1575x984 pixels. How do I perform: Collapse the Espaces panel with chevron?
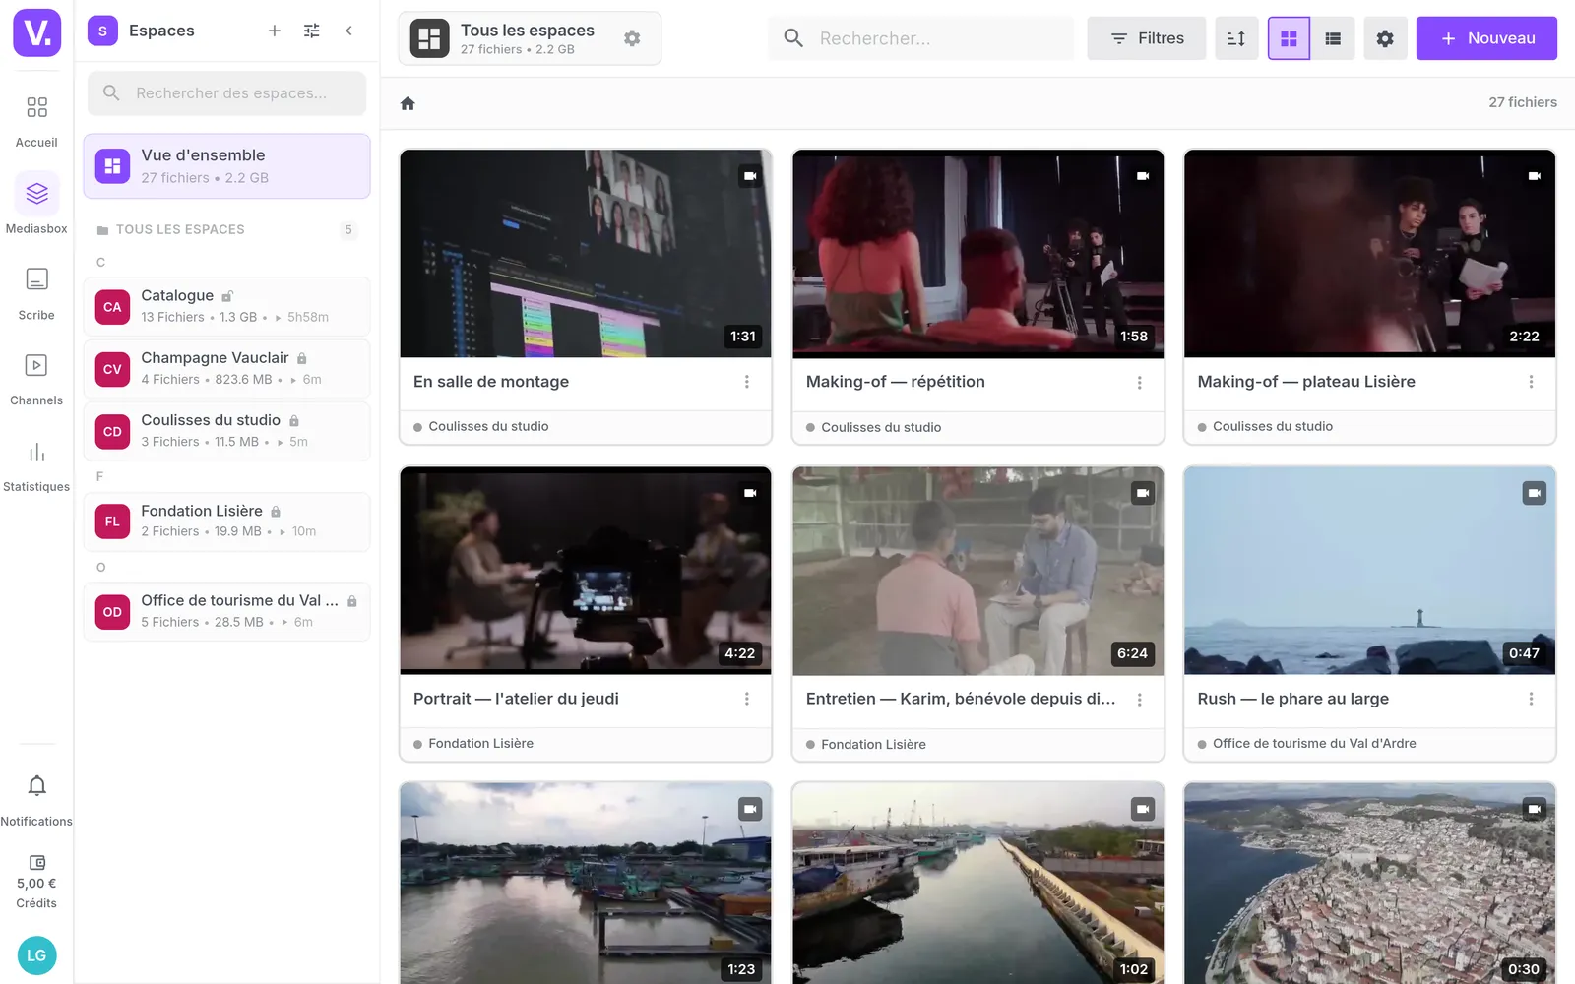pyautogui.click(x=348, y=31)
